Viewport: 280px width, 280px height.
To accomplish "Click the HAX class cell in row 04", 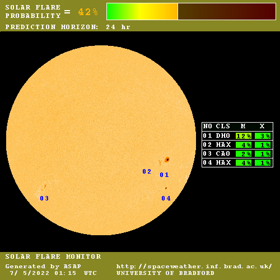I will (x=223, y=162).
